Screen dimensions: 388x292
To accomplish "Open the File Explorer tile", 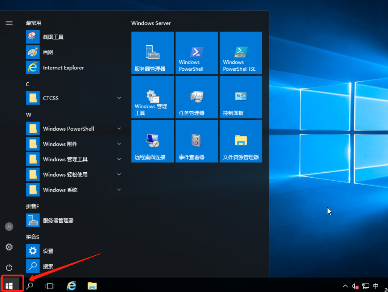I will tap(241, 141).
